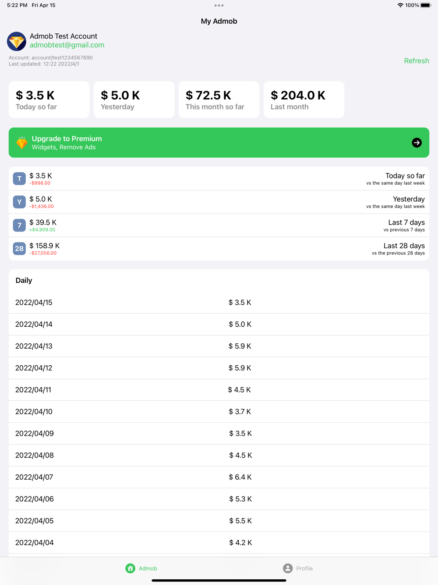
Task: Tap the $ 4.2 K earnings value
Action: pos(240,542)
